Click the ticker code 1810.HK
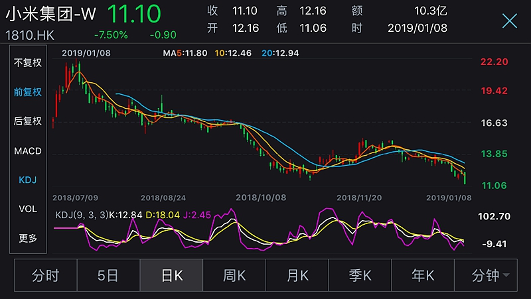531x299 pixels. point(30,35)
